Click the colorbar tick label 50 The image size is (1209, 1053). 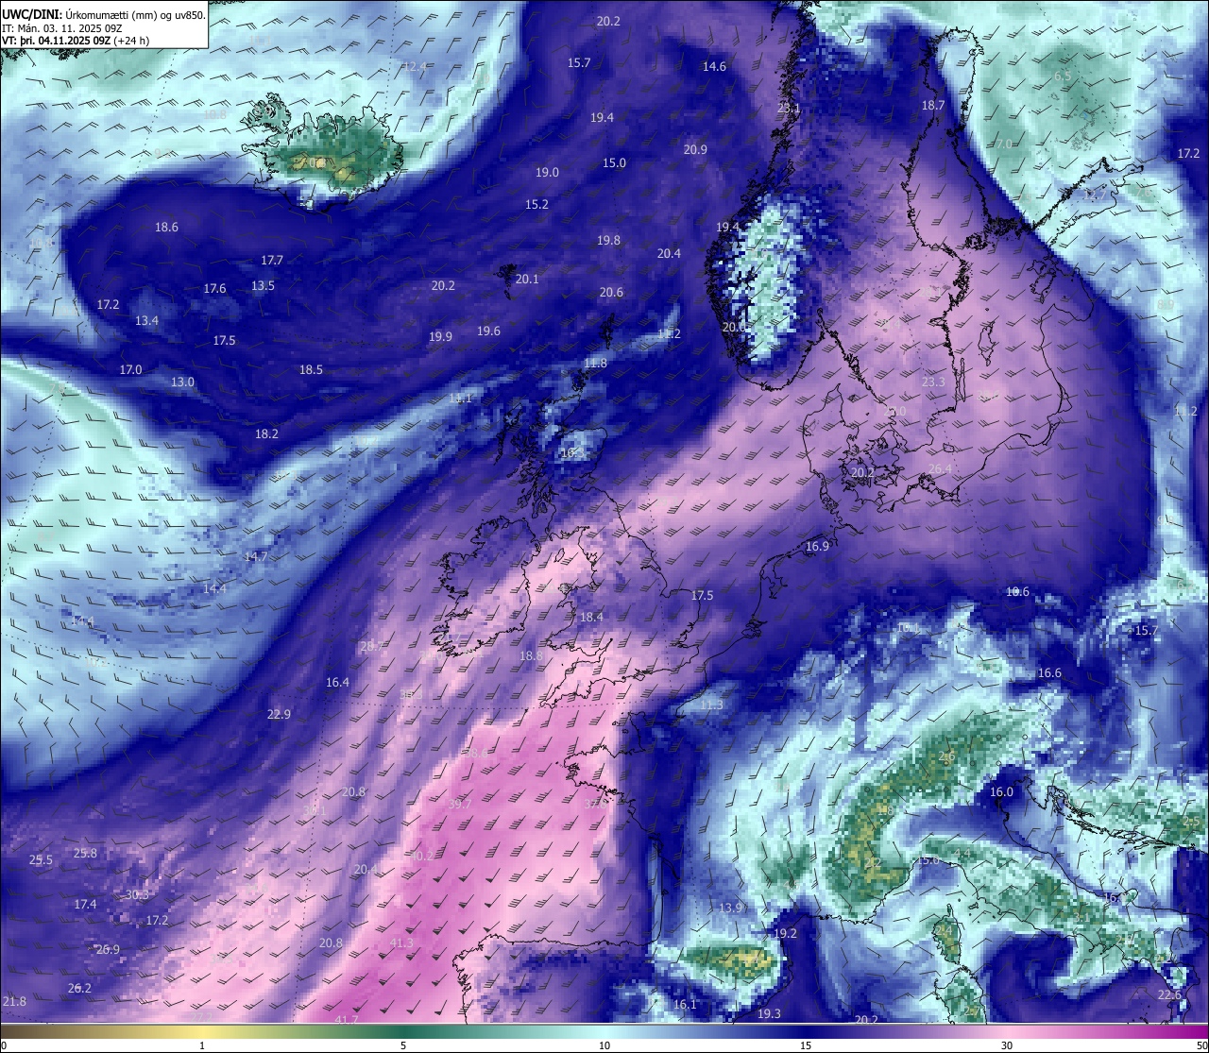pos(1201,1045)
